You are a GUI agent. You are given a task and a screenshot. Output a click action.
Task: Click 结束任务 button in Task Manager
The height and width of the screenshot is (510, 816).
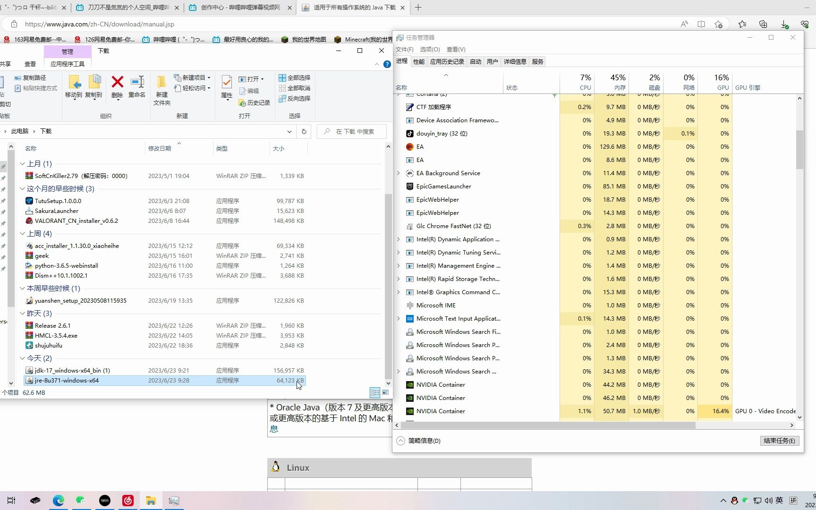[x=779, y=441]
